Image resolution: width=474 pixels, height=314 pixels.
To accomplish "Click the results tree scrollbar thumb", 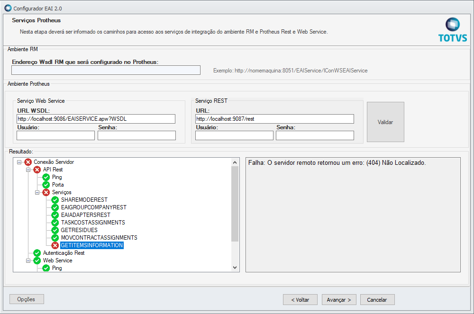I will 235,204.
